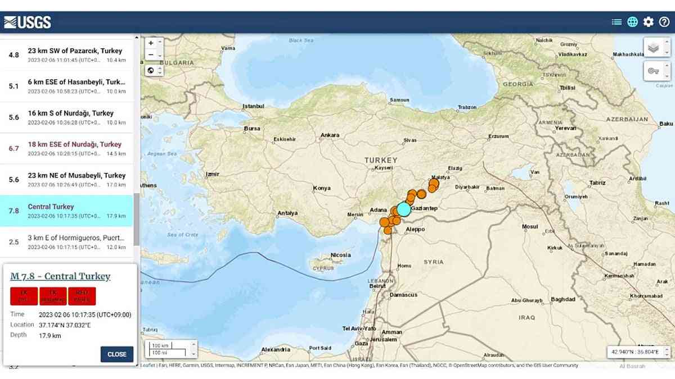Select the 6.7 '18 km ESE of Nurdağı' row
This screenshot has width=675, height=379.
pyautogui.click(x=67, y=148)
